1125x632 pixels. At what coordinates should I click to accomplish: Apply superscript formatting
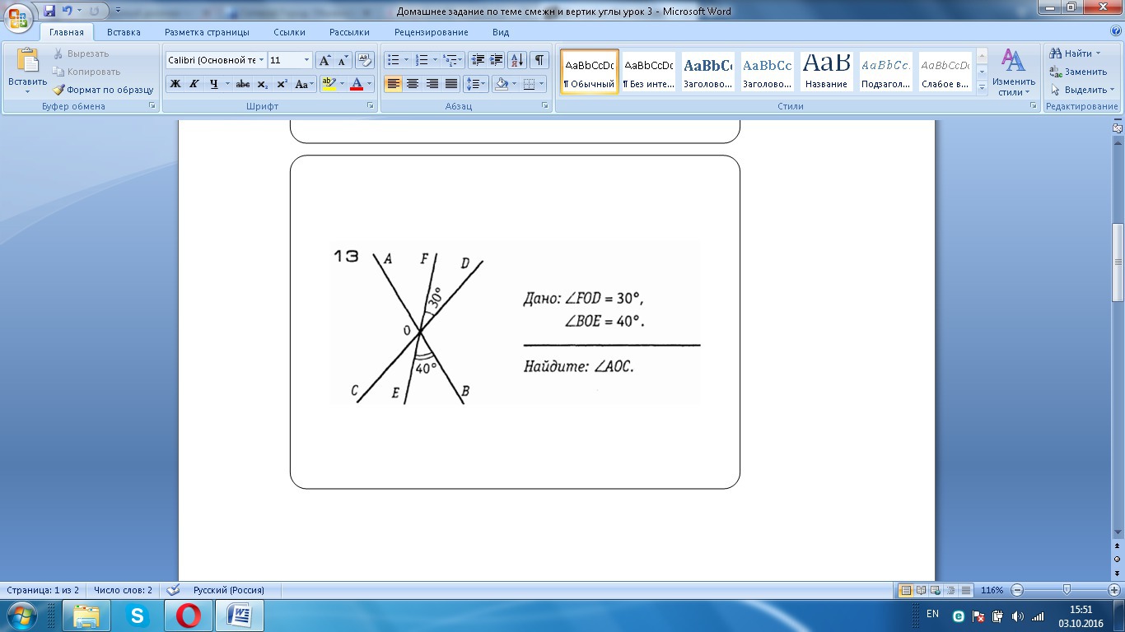(282, 84)
